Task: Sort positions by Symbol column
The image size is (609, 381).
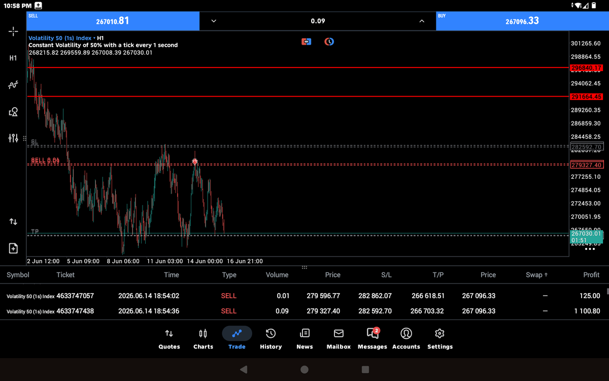Action: point(18,275)
